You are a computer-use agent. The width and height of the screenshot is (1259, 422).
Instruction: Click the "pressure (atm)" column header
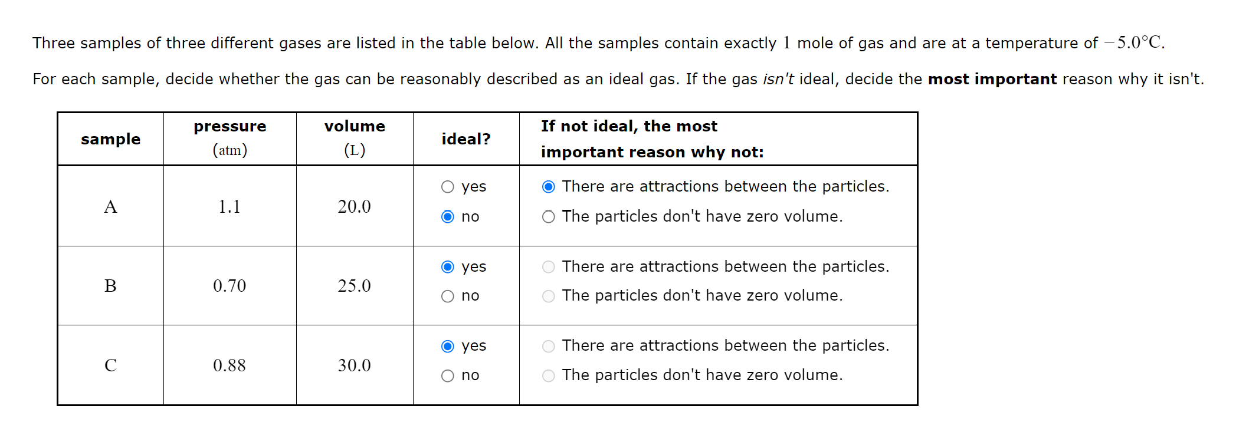pyautogui.click(x=230, y=139)
